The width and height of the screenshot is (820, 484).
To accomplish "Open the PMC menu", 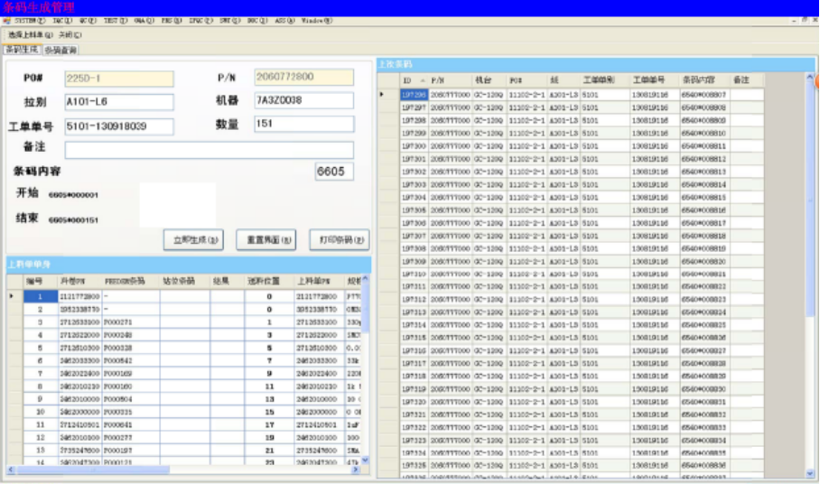I will 172,21.
